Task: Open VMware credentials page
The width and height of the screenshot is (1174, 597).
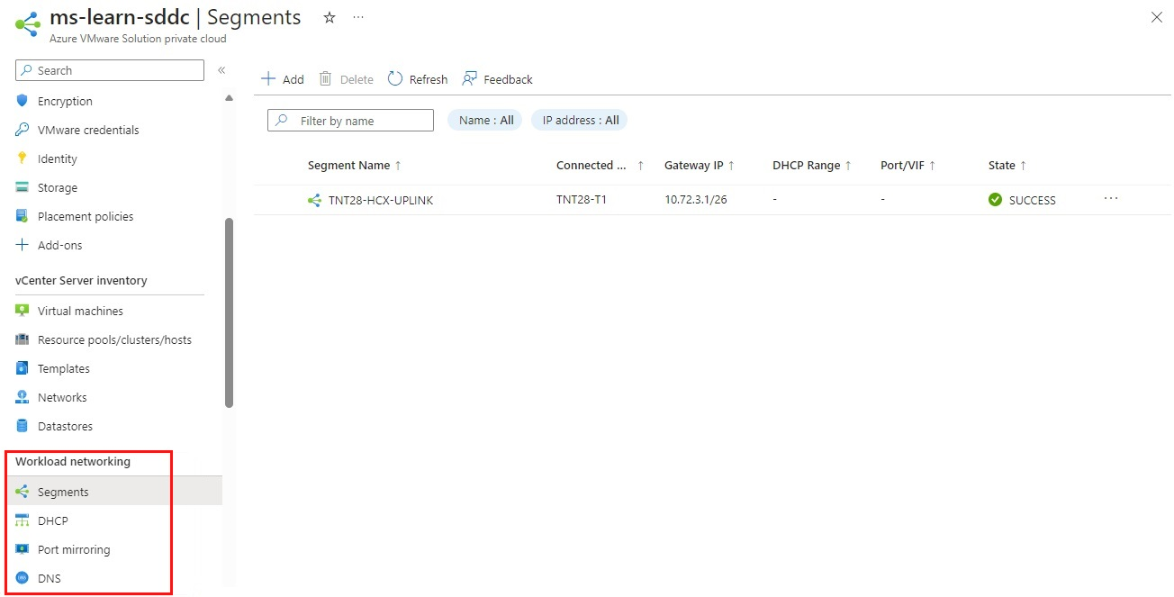Action: tap(88, 130)
